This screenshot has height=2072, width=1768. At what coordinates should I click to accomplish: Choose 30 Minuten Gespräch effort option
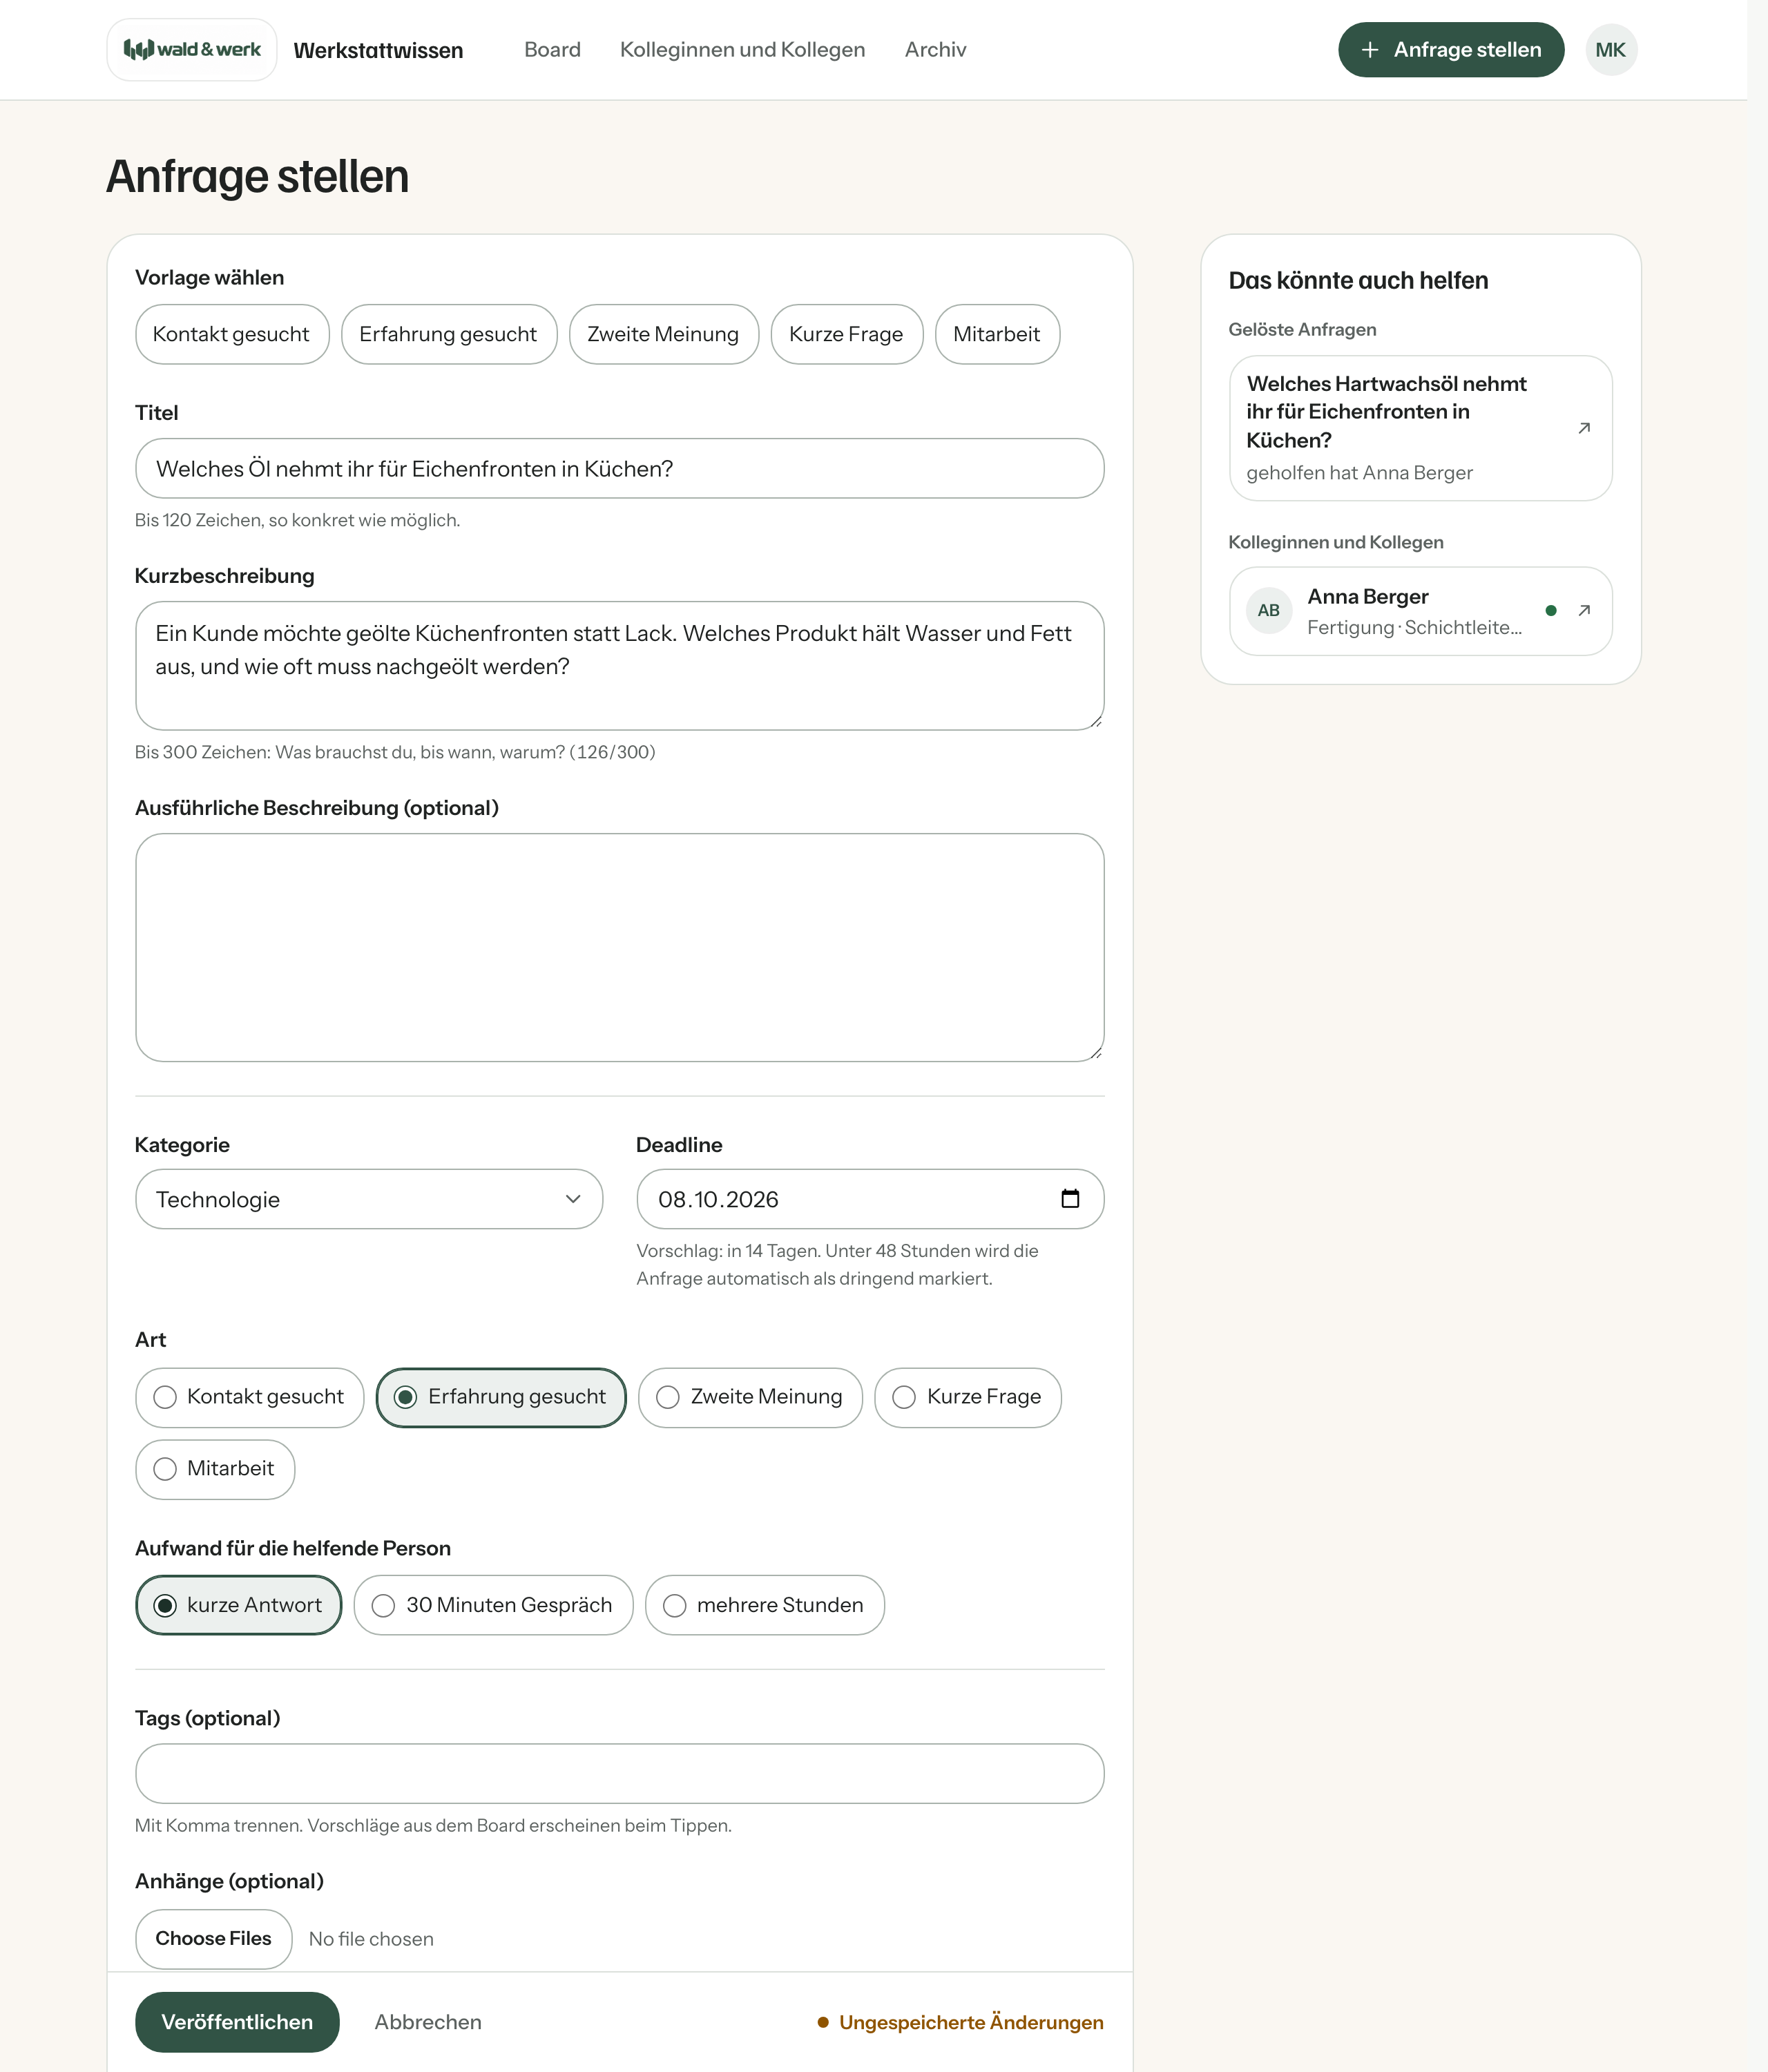click(x=493, y=1605)
